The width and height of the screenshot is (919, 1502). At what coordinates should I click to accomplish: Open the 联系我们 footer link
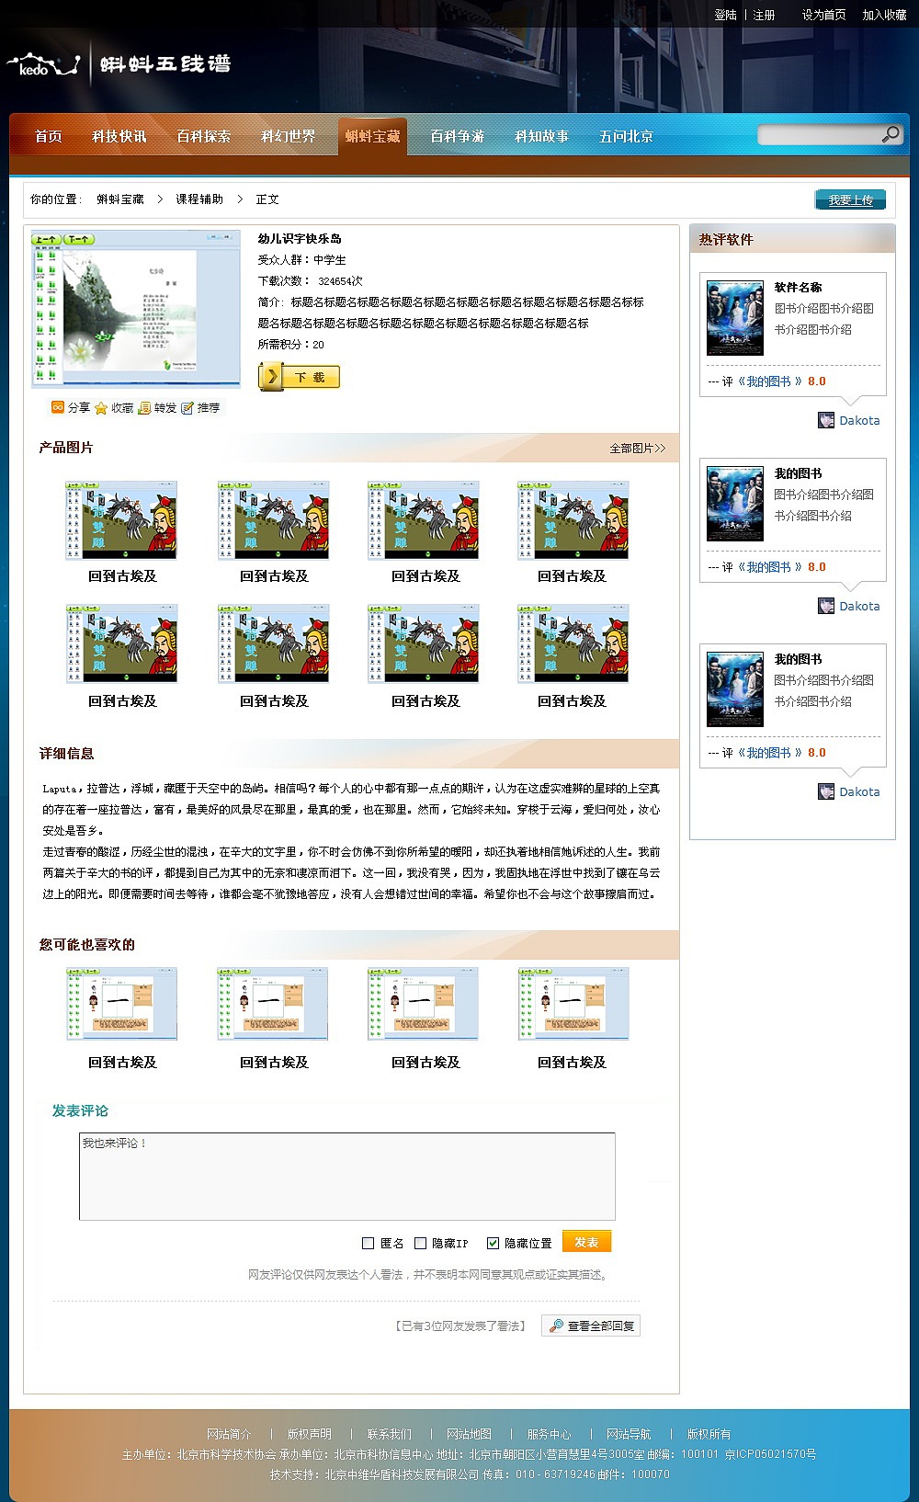pyautogui.click(x=390, y=1434)
